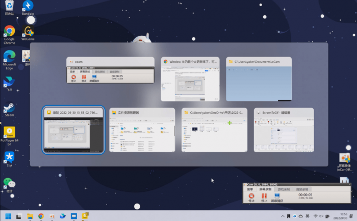The width and height of the screenshot is (357, 221).
Task: Open the Microsoft Edge desktop shortcut
Action: [9, 60]
